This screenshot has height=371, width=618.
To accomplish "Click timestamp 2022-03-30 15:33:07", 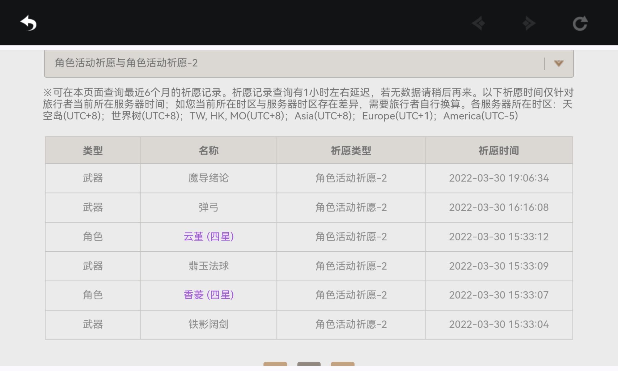I will (x=499, y=295).
